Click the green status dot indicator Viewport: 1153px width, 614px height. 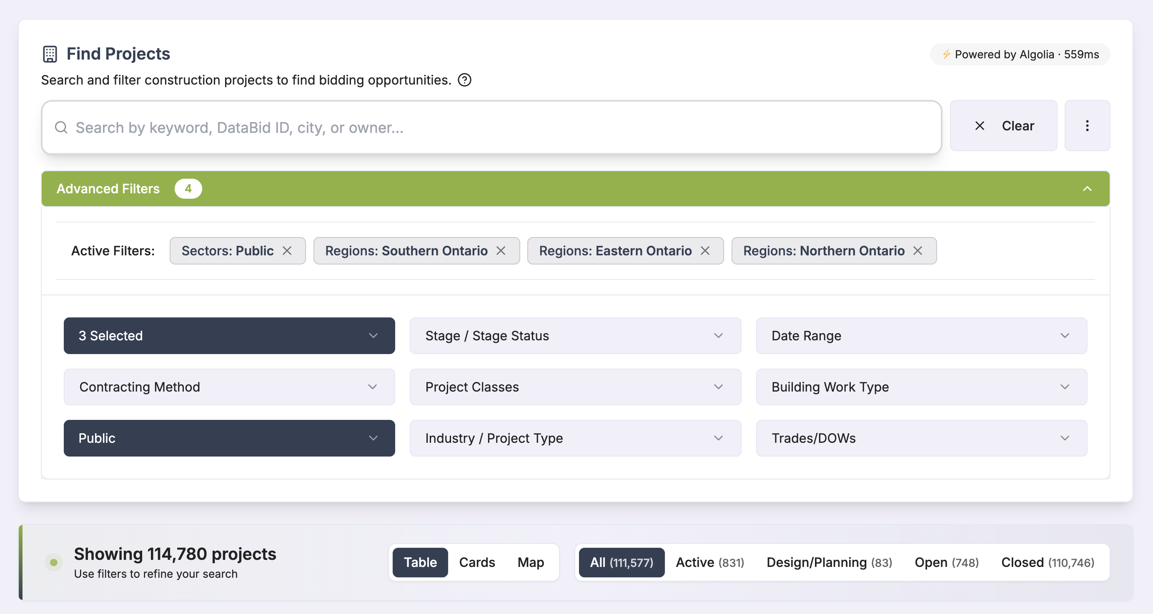click(x=54, y=563)
